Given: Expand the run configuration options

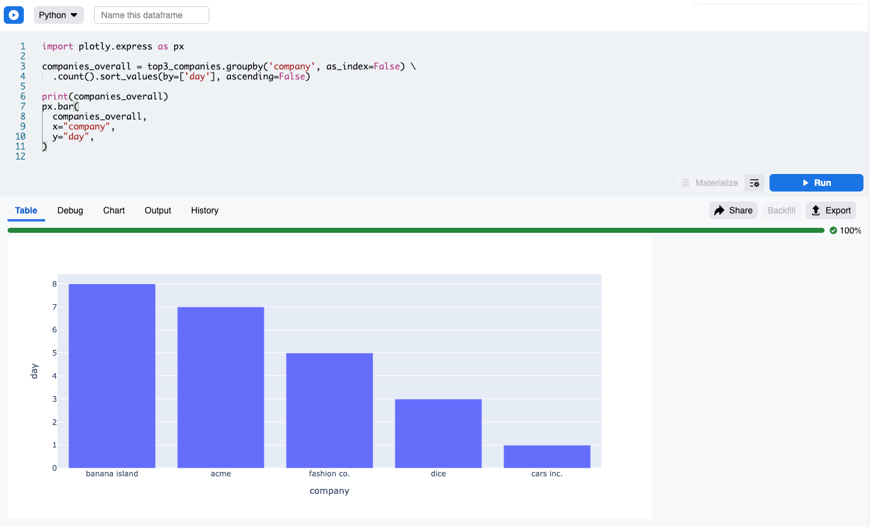Looking at the screenshot, I should pyautogui.click(x=754, y=183).
